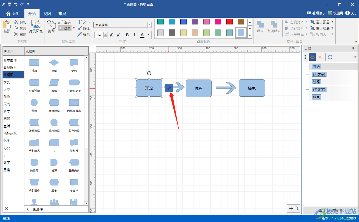
Task: Click the refresh icon in outline panel
Action: coord(330,57)
